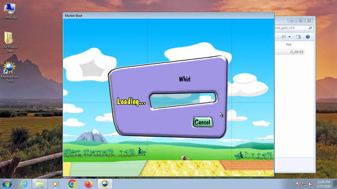Open Action Center flag tray icon
The image size is (337, 189).
tap(298, 184)
